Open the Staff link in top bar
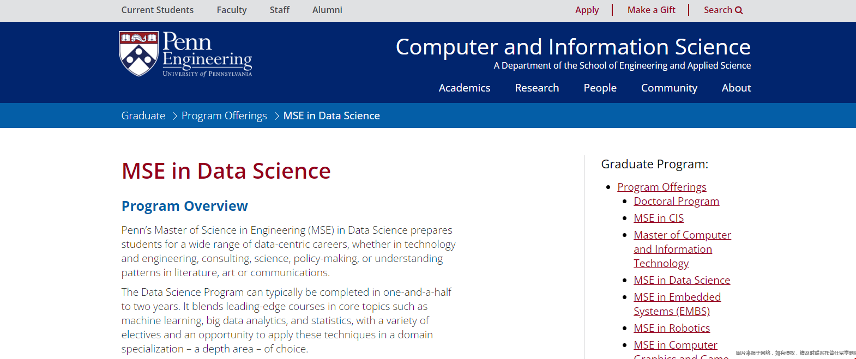This screenshot has width=856, height=359. 279,10
